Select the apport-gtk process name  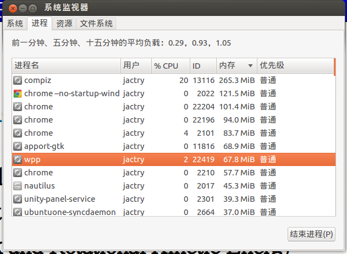click(44, 146)
